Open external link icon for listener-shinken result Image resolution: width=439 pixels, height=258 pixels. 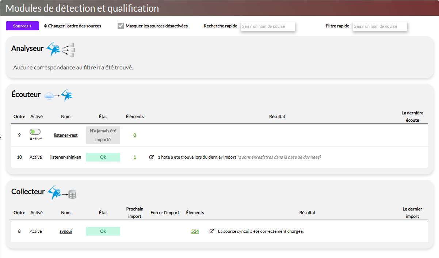point(152,157)
